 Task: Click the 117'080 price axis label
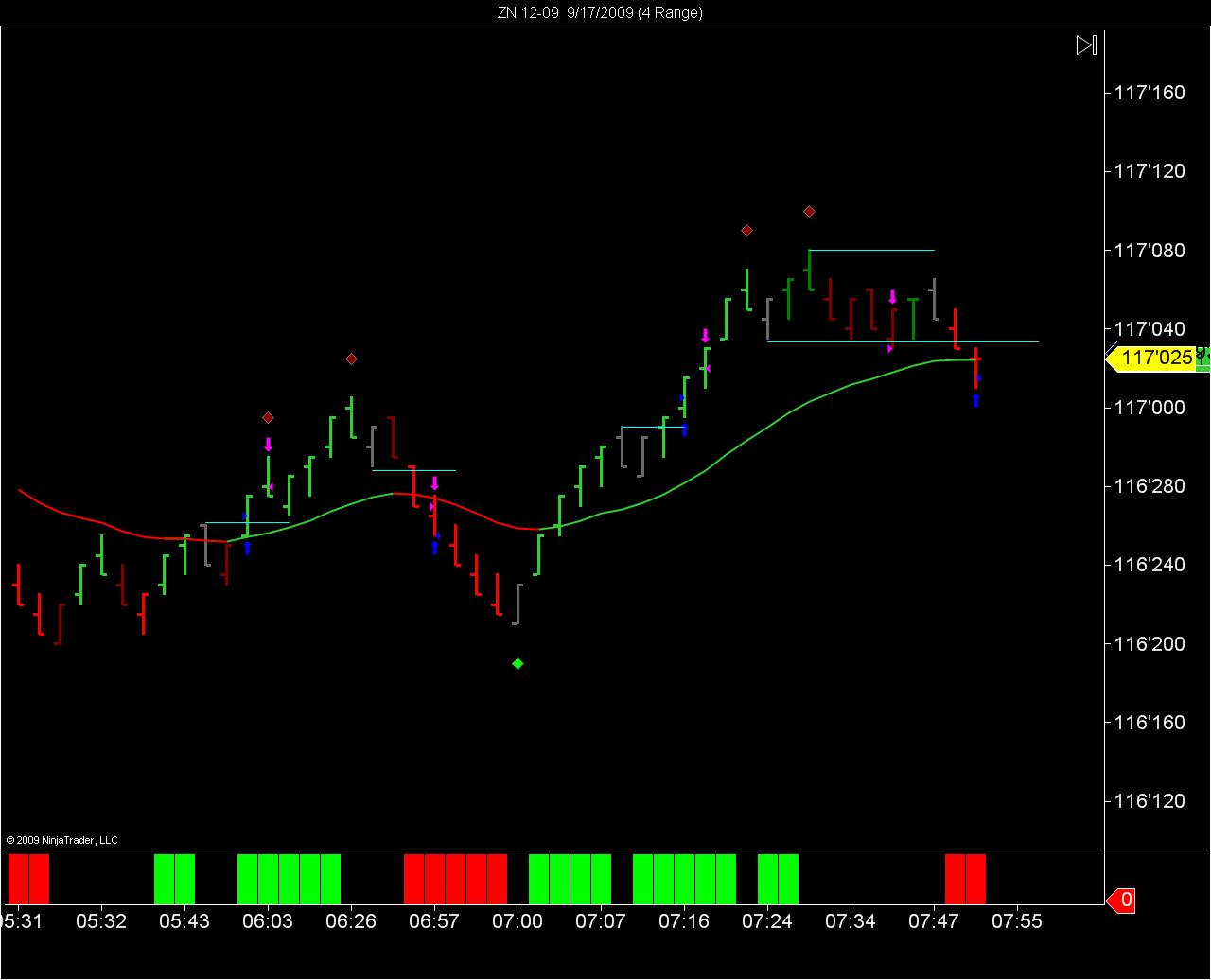1149,251
